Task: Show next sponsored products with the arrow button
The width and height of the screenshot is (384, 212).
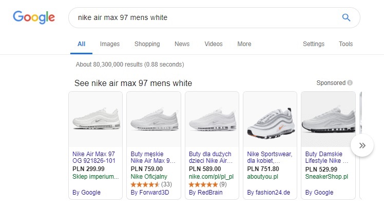Action: pyautogui.click(x=362, y=145)
